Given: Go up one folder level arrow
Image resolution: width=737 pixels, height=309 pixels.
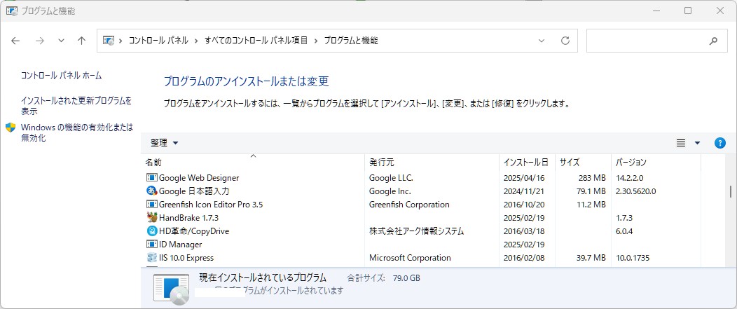Looking at the screenshot, I should coord(81,41).
